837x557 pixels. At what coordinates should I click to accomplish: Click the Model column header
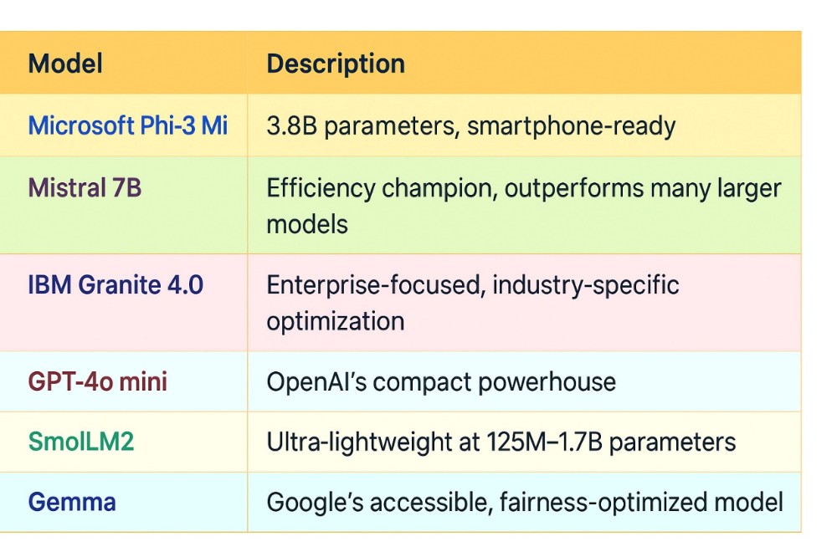[x=65, y=64]
